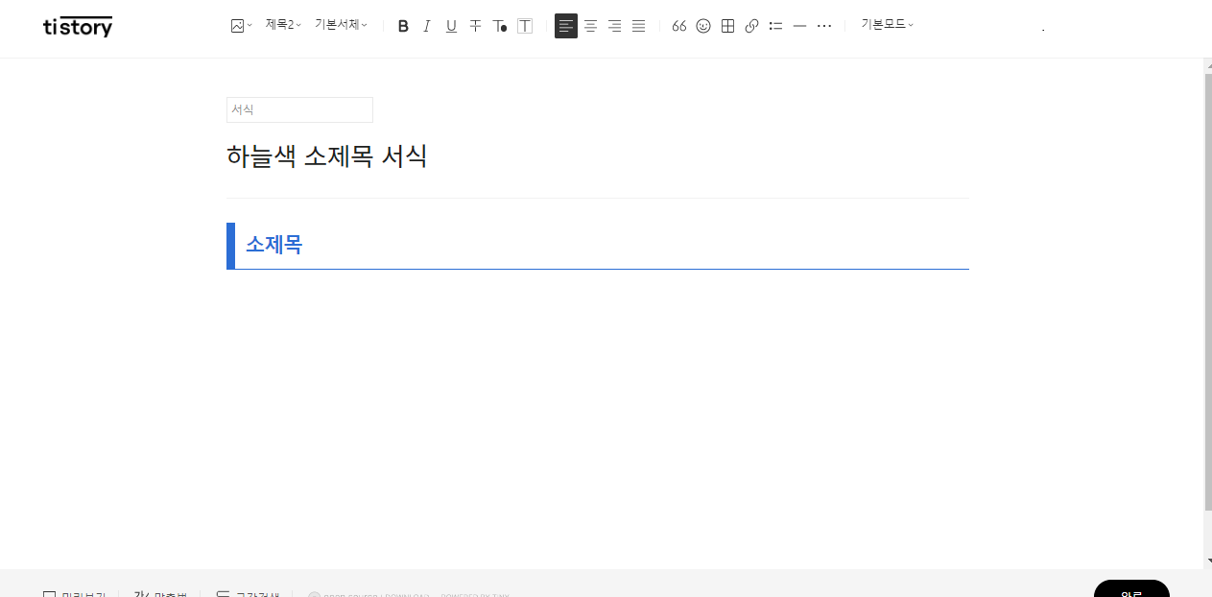Image resolution: width=1212 pixels, height=597 pixels.
Task: Click the title 하늘색 소제목 서식
Action: (x=327, y=156)
